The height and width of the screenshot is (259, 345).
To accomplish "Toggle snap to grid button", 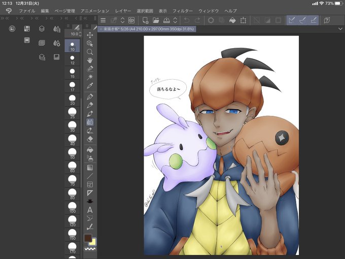I will 314,20.
